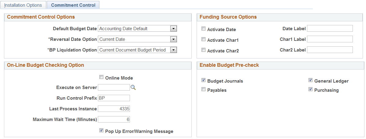Tick the Activate Char2 checkbox
The width and height of the screenshot is (366, 139).
203,50
